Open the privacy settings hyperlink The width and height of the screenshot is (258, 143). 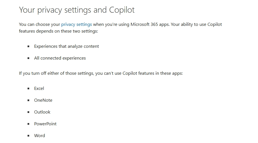(x=76, y=24)
